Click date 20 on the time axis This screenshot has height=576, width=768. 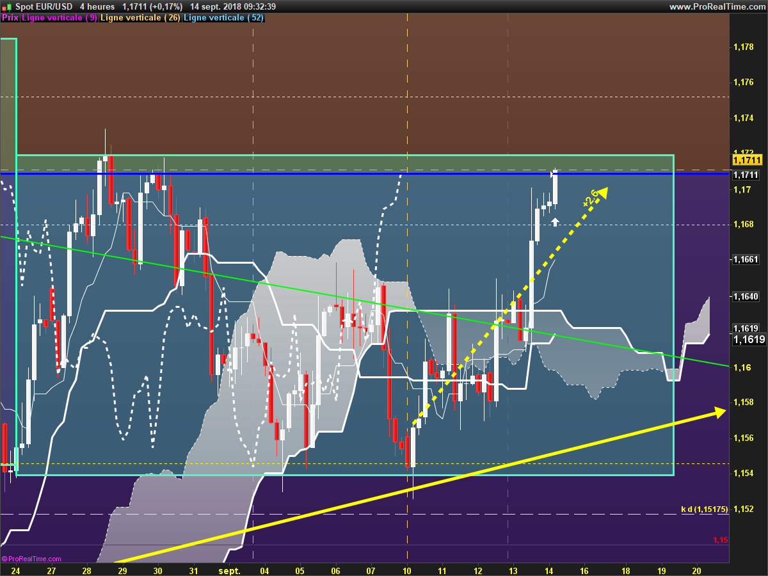698,570
